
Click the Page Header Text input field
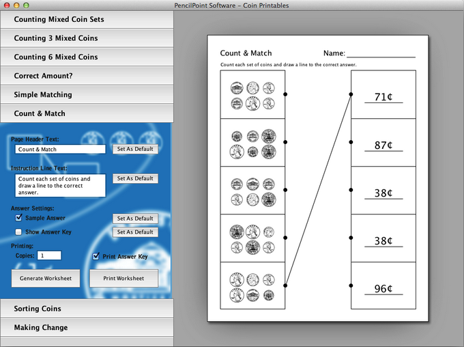tap(60, 149)
